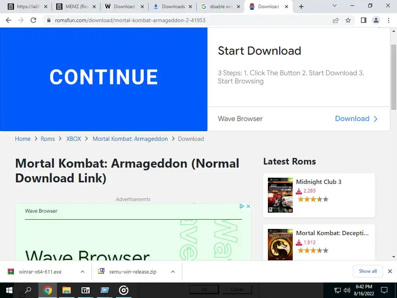
Task: Open File Explorer from the taskbar
Action: [67, 290]
